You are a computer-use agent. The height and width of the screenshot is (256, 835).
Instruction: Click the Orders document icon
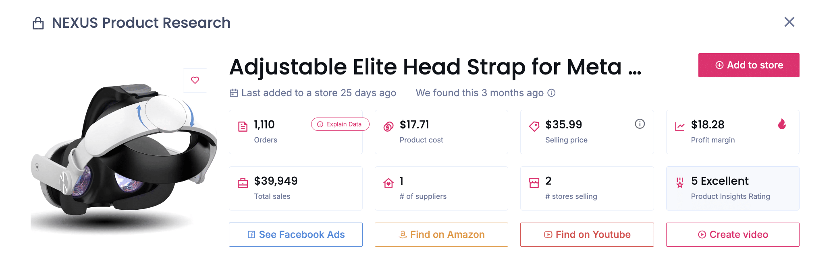pos(243,127)
